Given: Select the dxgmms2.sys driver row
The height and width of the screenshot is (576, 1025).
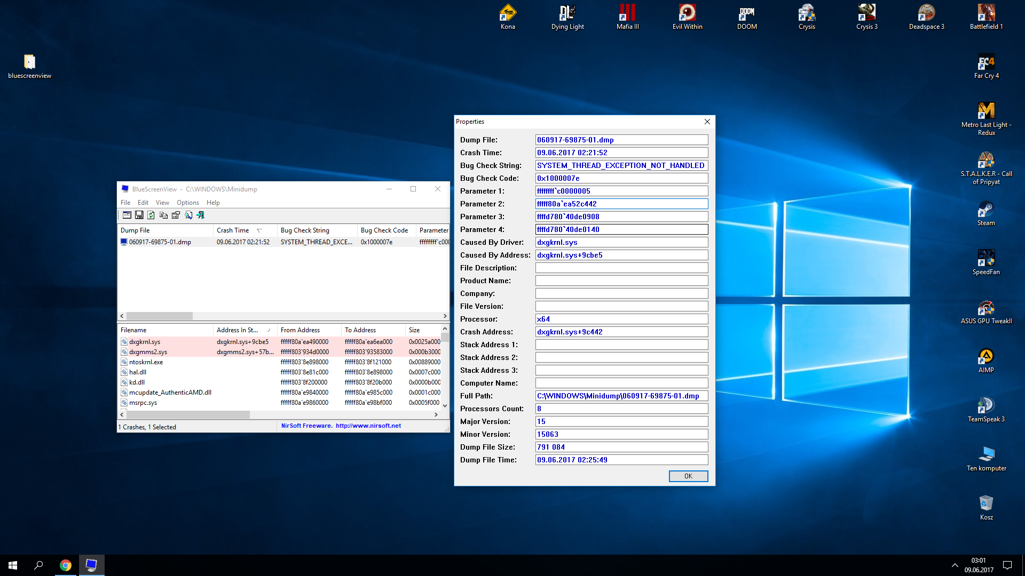Looking at the screenshot, I should 280,352.
